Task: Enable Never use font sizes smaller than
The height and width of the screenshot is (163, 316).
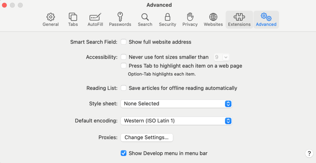Action: 123,57
